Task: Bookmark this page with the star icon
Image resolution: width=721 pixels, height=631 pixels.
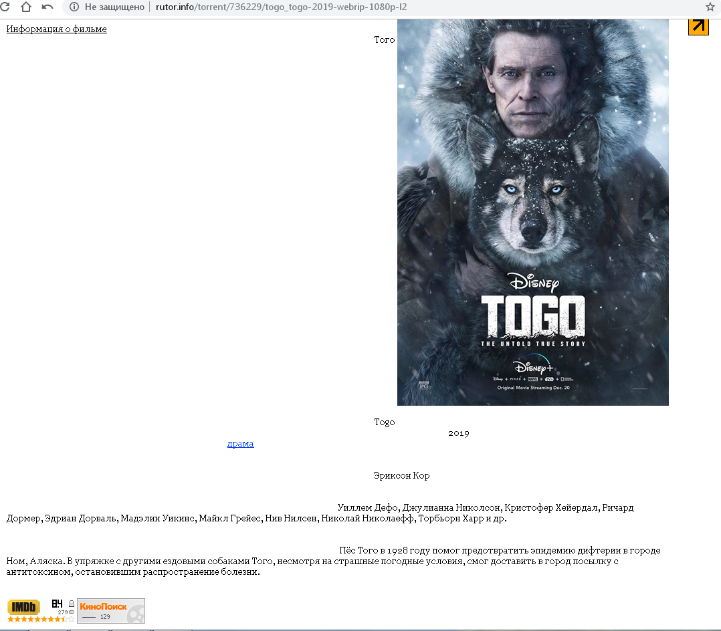Action: pyautogui.click(x=710, y=7)
